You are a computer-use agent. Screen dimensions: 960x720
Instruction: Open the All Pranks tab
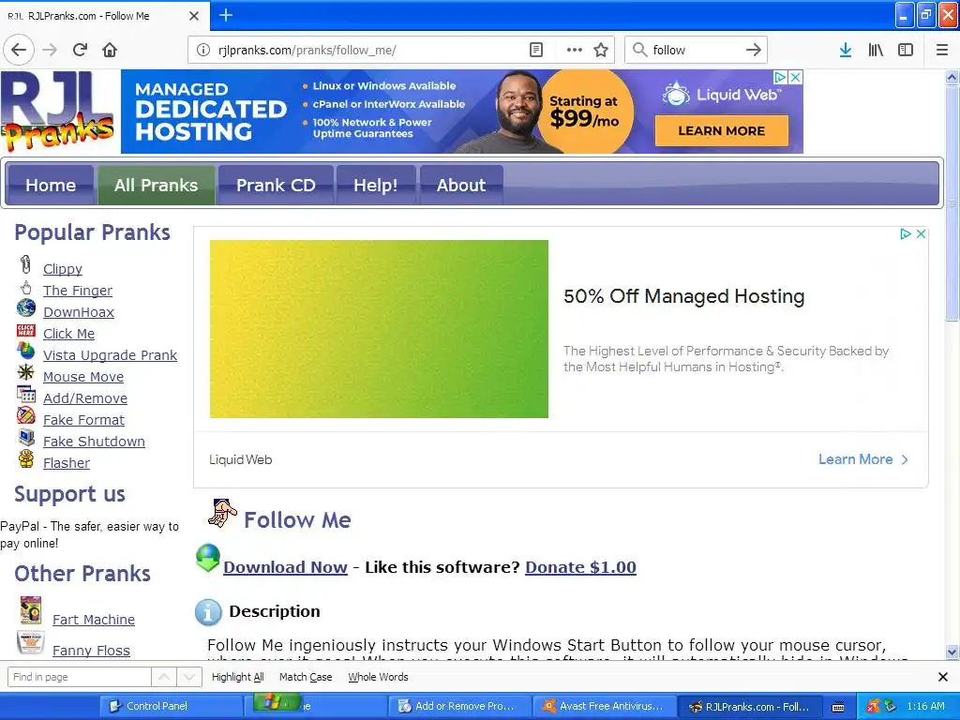(x=157, y=185)
